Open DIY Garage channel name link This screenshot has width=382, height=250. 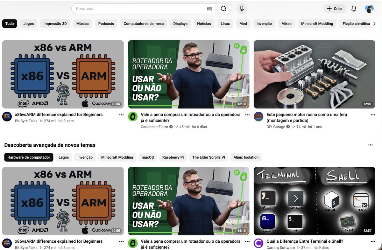point(276,127)
